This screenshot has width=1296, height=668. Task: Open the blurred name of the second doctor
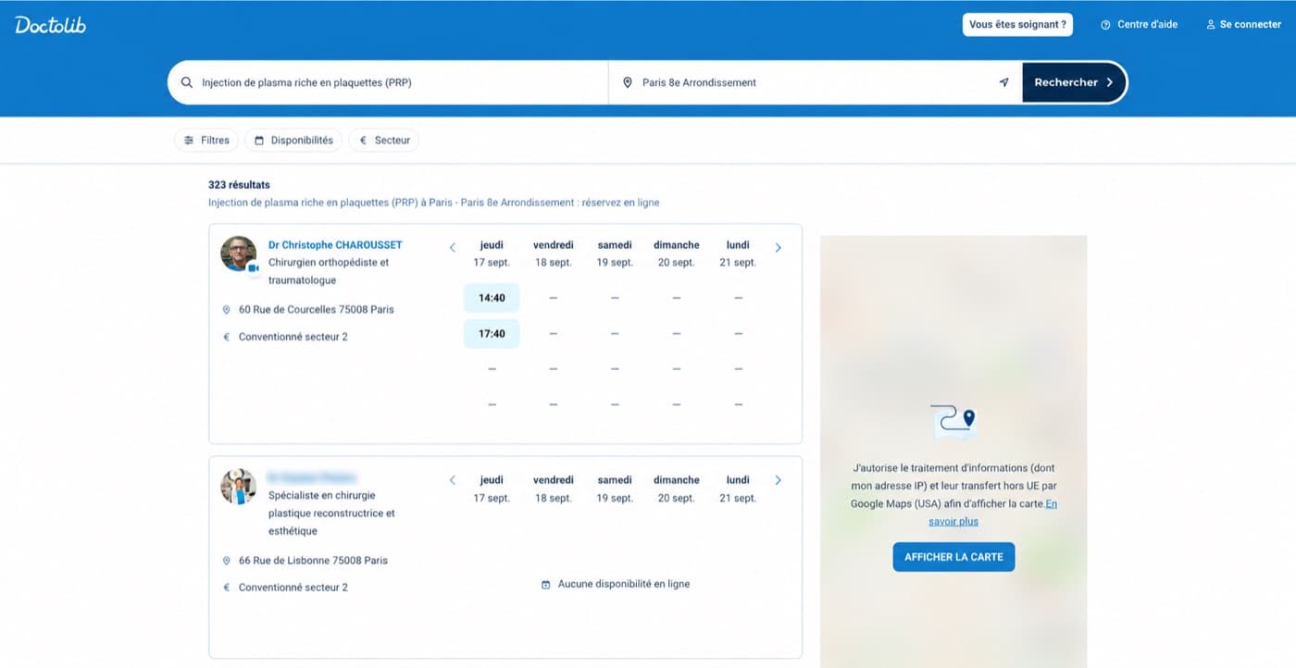pos(312,477)
